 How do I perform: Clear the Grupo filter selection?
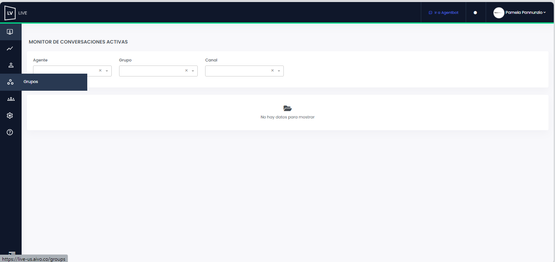point(186,70)
